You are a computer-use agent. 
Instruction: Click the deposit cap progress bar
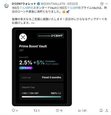(x=41, y=97)
